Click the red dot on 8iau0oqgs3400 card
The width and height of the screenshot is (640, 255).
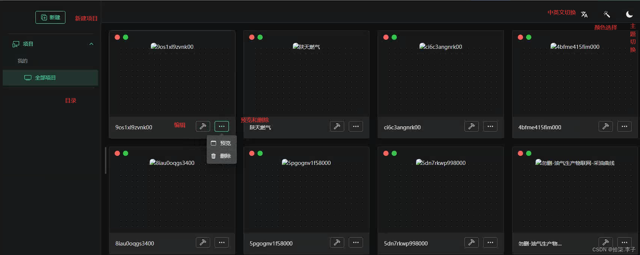117,153
